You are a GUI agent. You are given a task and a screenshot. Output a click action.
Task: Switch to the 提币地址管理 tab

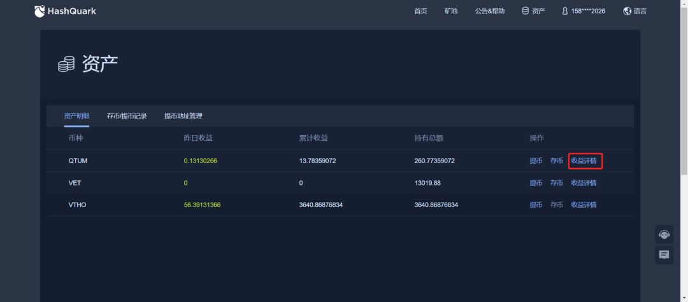point(183,117)
